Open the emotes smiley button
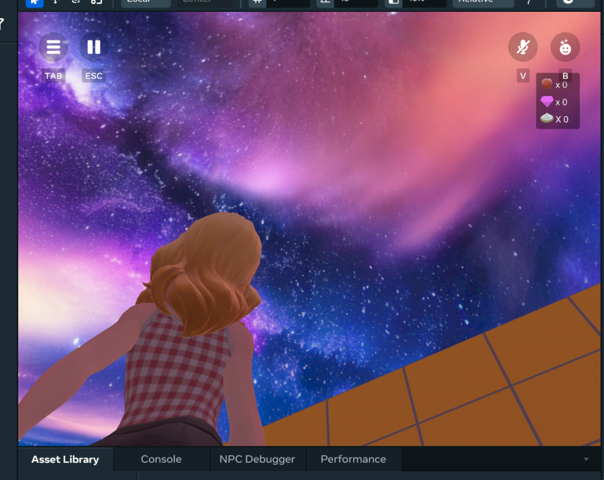The height and width of the screenshot is (480, 604). click(564, 47)
